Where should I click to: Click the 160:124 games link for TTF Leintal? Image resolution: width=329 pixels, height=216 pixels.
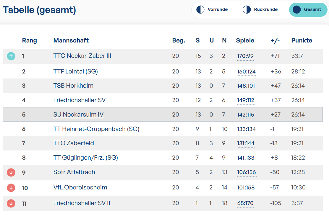click(246, 72)
